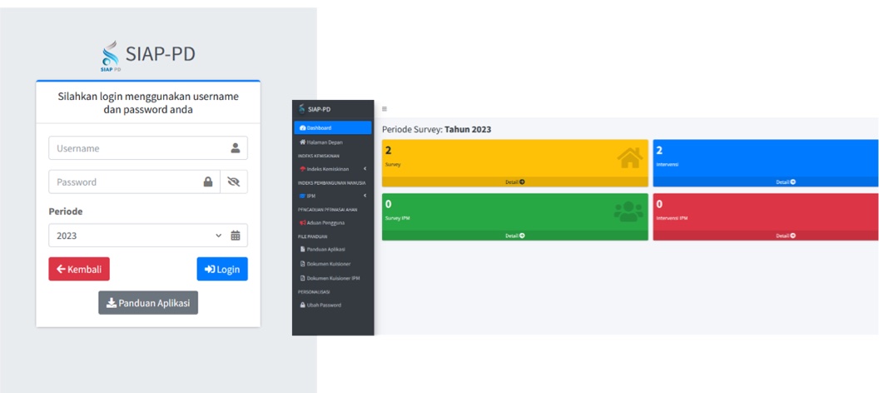Open sidebar Panduan Aplikasi file link
Image resolution: width=879 pixels, height=393 pixels.
coord(332,249)
